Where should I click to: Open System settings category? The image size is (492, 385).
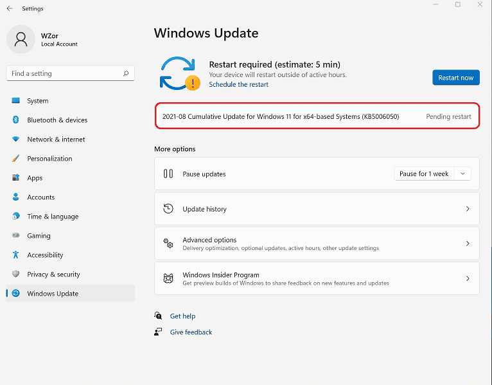(x=70, y=101)
